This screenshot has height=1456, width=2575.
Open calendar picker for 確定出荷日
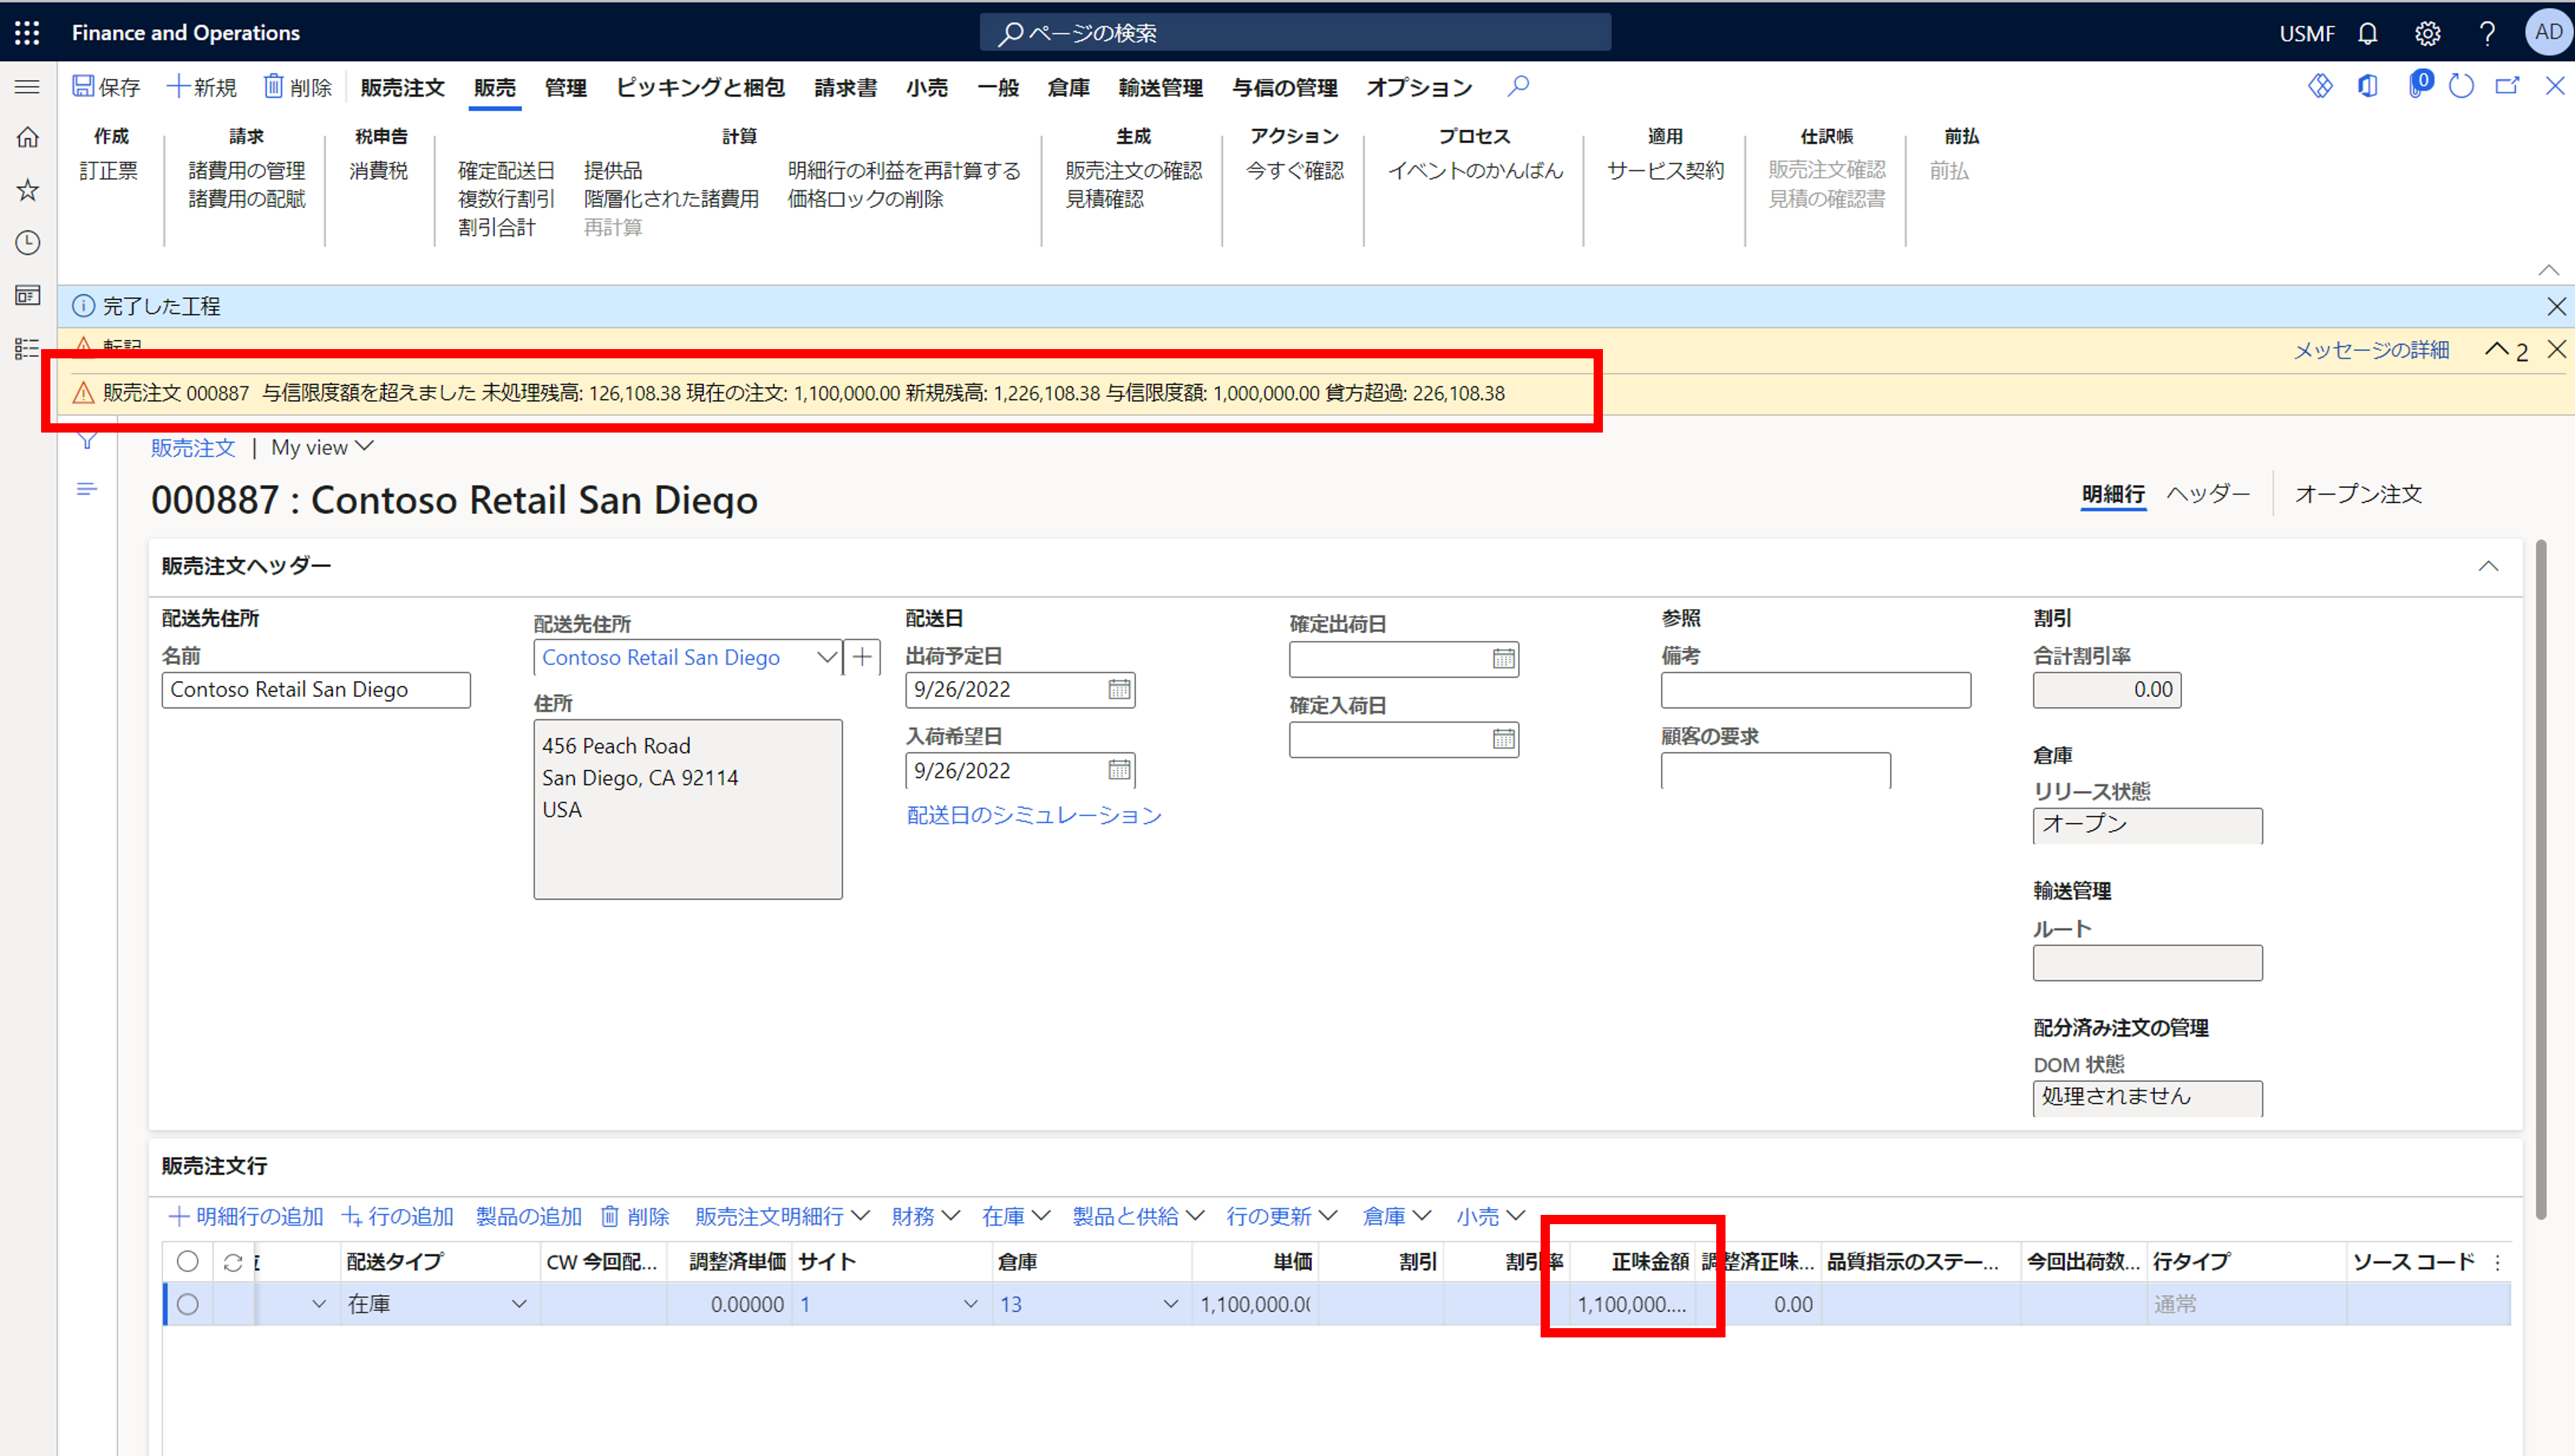point(1503,658)
